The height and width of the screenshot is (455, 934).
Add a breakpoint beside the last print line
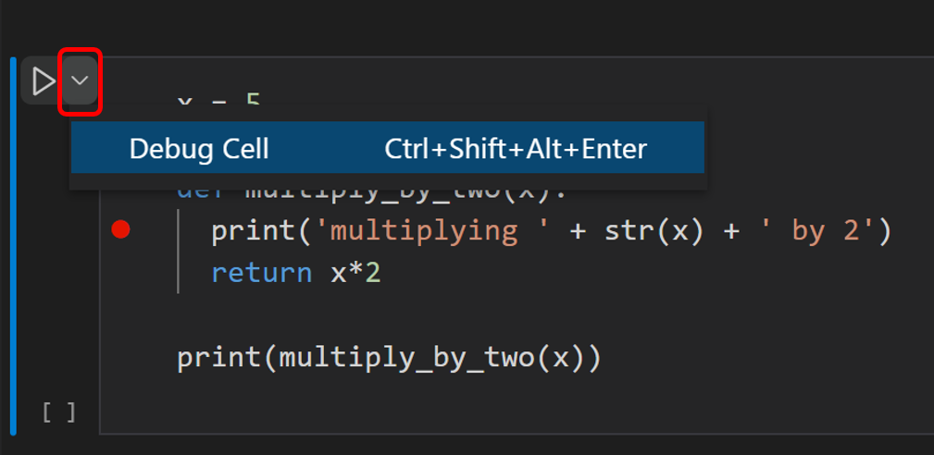pyautogui.click(x=120, y=358)
